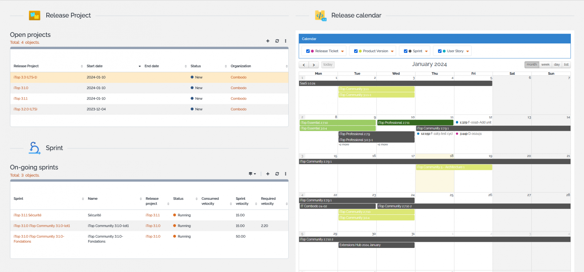
Task: Go to next month in calendar
Action: [x=314, y=65]
